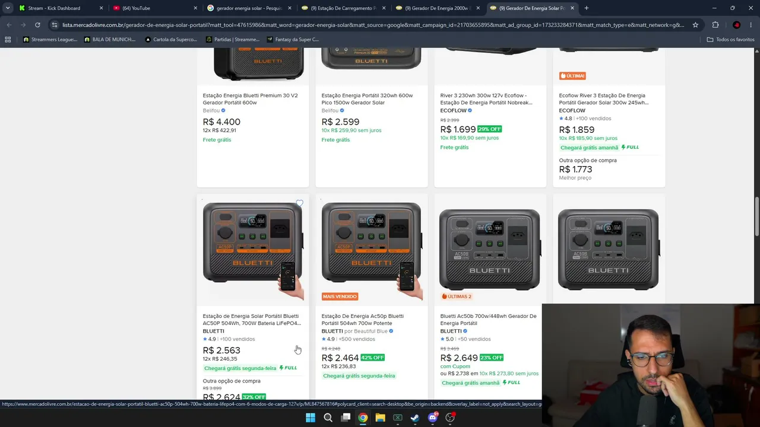
Task: Click the MAIS VENDIDO badge
Action: (340, 297)
